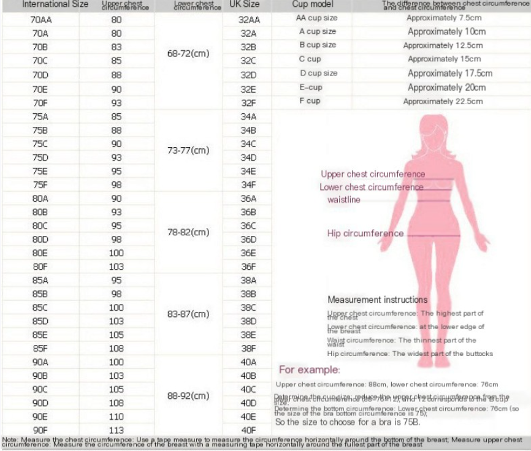
Task: Click the 88-92(cm) lower chest range
Action: point(188,395)
